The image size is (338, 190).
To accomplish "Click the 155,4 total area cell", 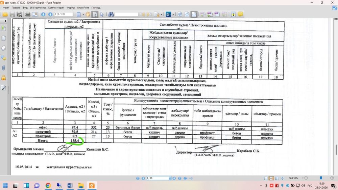I will point(75,140).
